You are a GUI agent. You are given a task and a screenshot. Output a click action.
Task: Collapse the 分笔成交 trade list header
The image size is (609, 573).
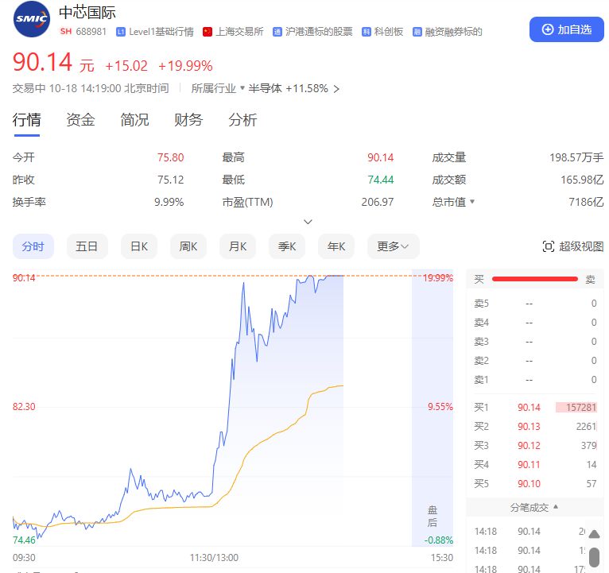click(534, 507)
